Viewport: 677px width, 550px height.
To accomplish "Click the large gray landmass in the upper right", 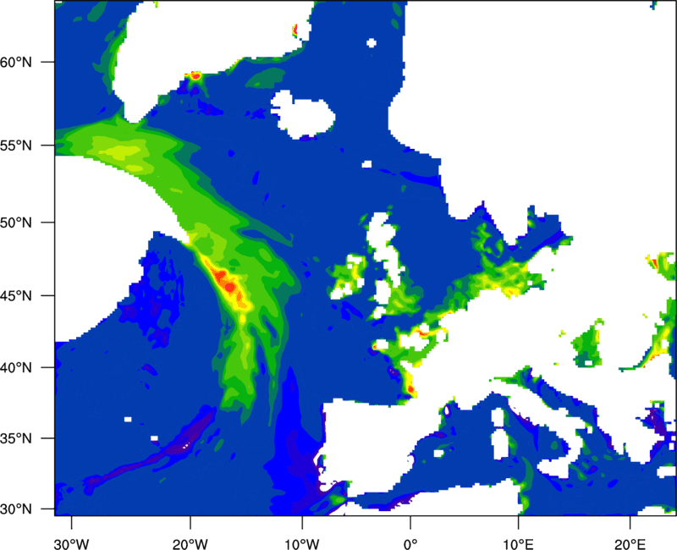I will 542,110.
